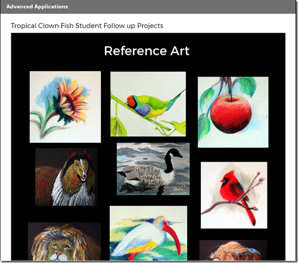
Task: Click the Reference Art heading
Action: (147, 51)
